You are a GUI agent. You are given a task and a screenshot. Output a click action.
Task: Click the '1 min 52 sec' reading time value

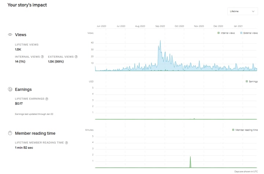24,147
